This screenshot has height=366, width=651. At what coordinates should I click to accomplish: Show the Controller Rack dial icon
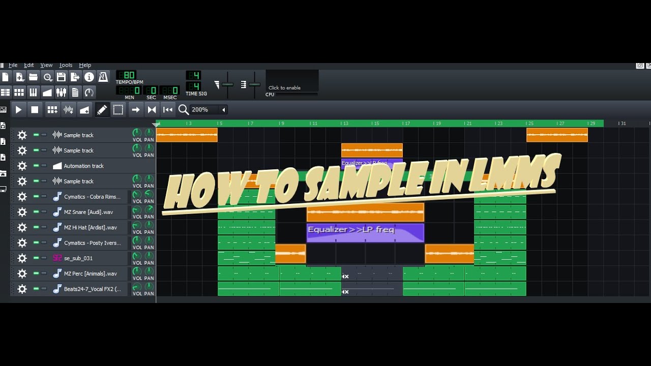(x=89, y=92)
